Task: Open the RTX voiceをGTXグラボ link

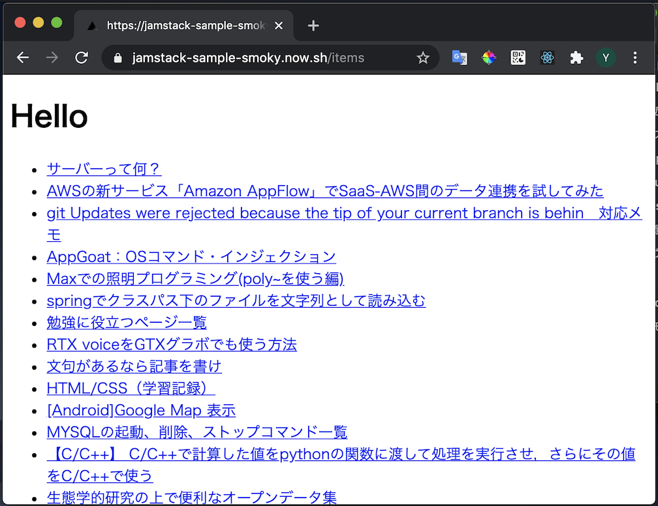Action: click(x=172, y=344)
